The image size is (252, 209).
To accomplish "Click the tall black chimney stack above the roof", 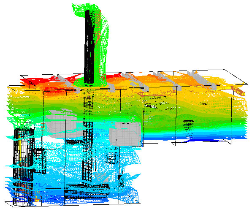I will pyautogui.click(x=89, y=46).
